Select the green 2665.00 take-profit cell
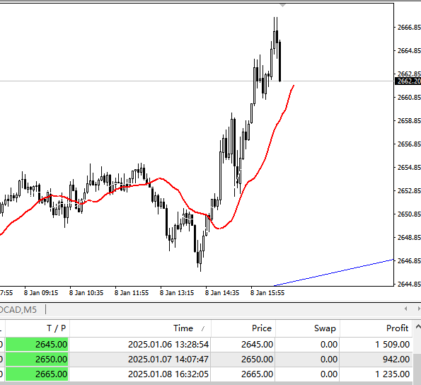Image resolution: width=421 pixels, height=385 pixels. click(x=37, y=374)
